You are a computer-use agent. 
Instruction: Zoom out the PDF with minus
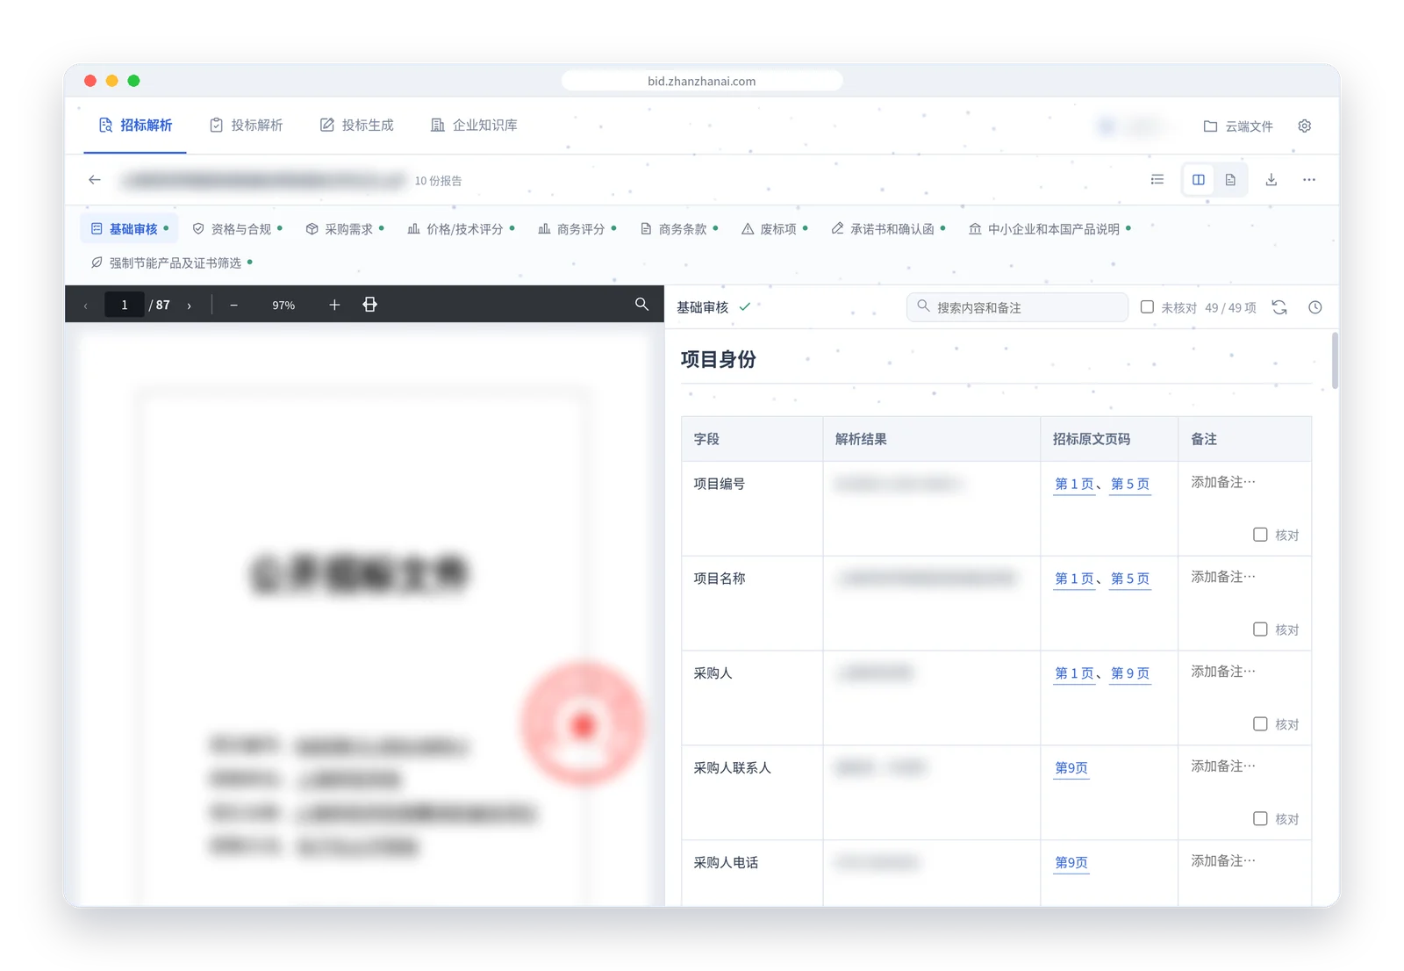point(233,306)
